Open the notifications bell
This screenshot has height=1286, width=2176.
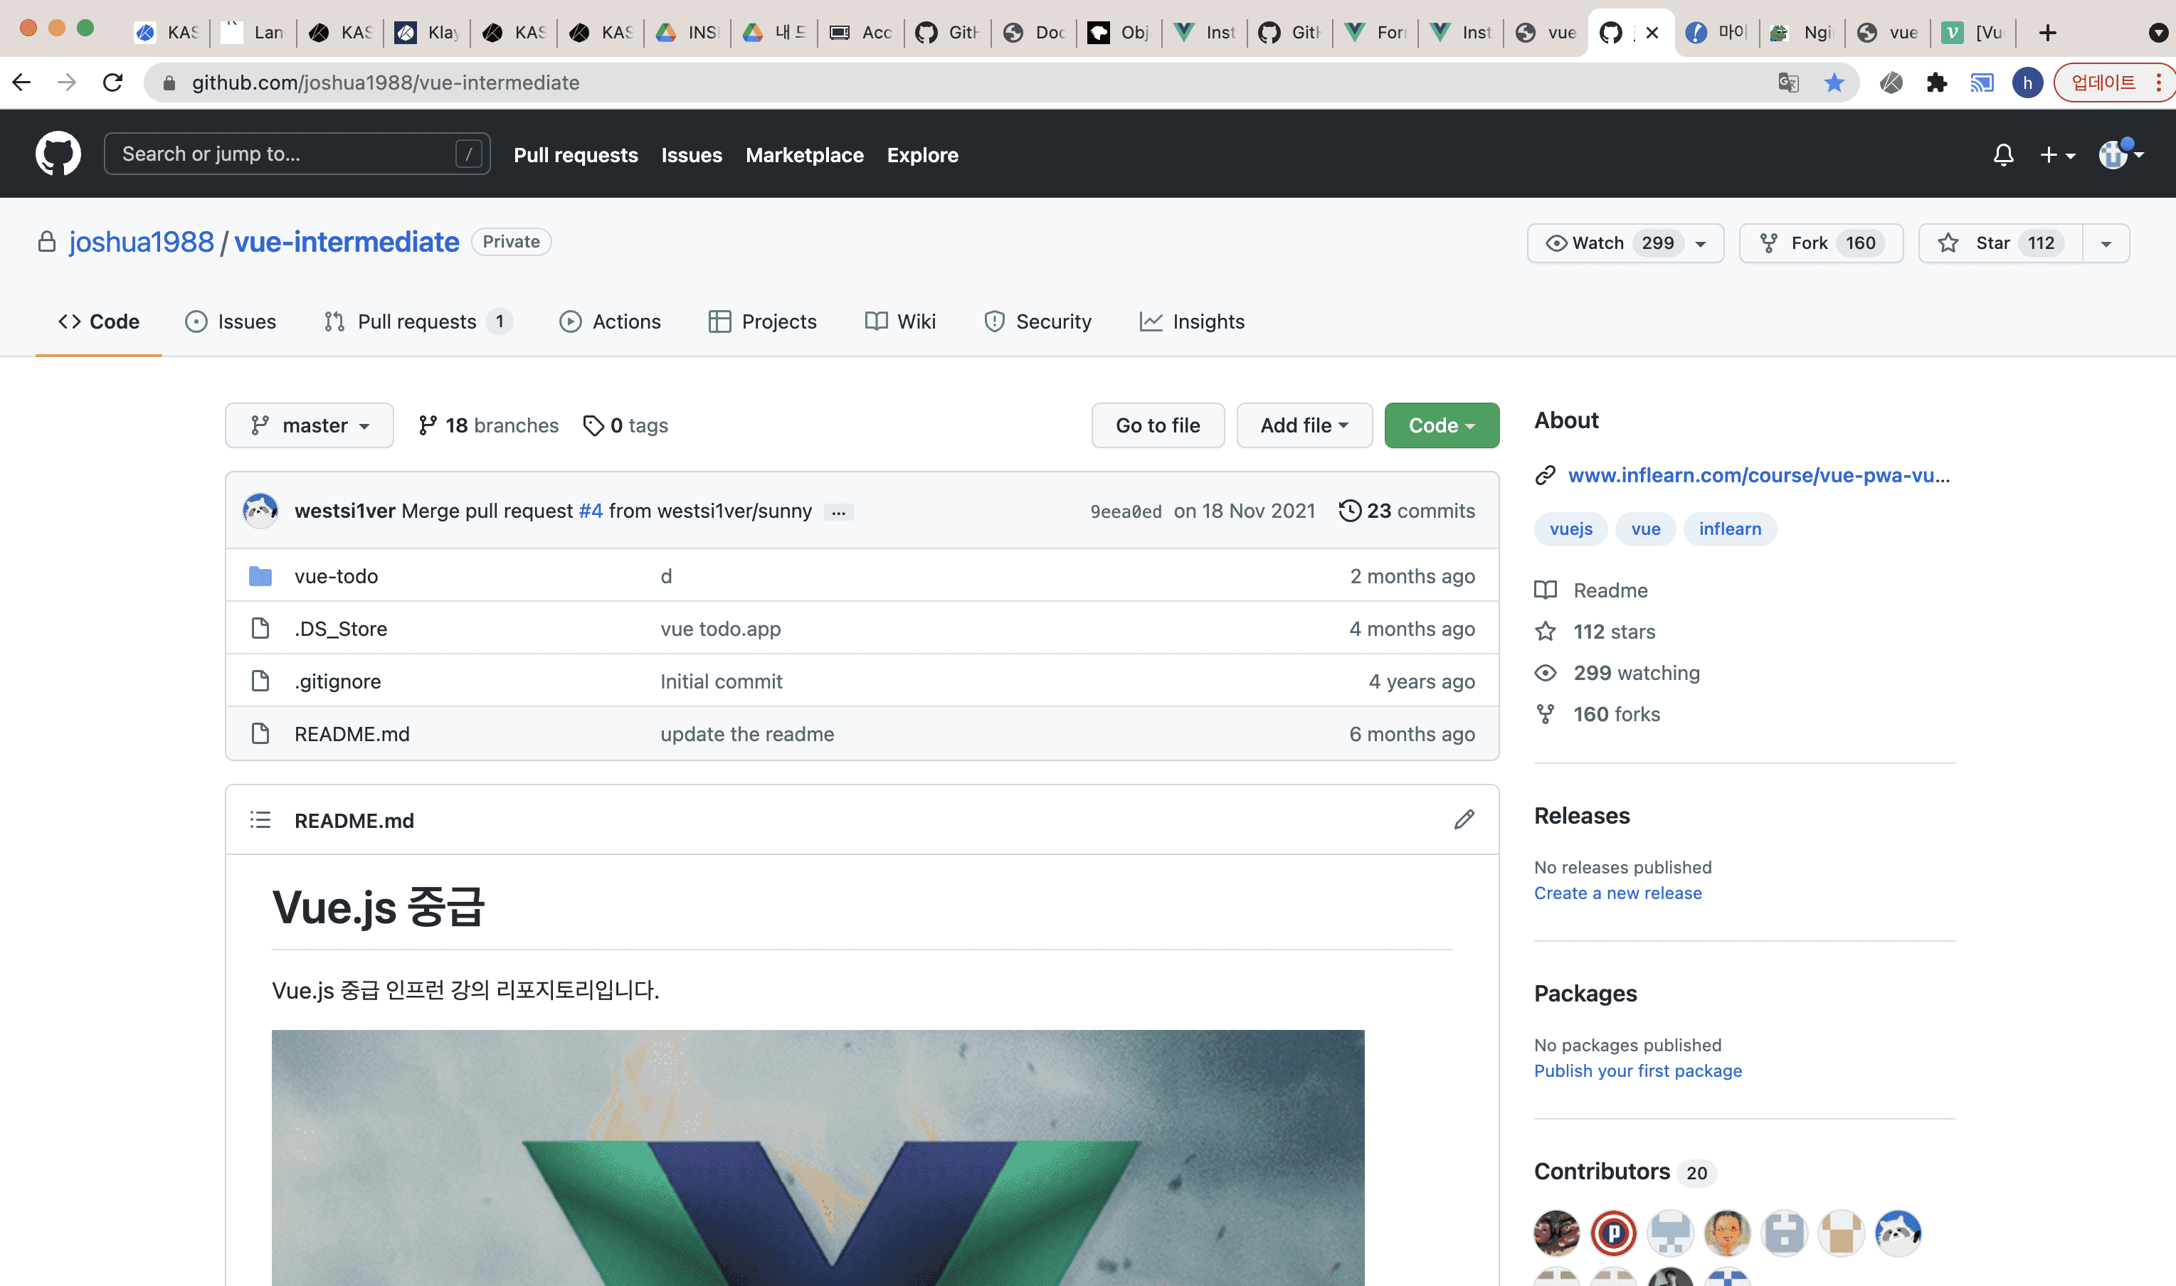[2002, 155]
